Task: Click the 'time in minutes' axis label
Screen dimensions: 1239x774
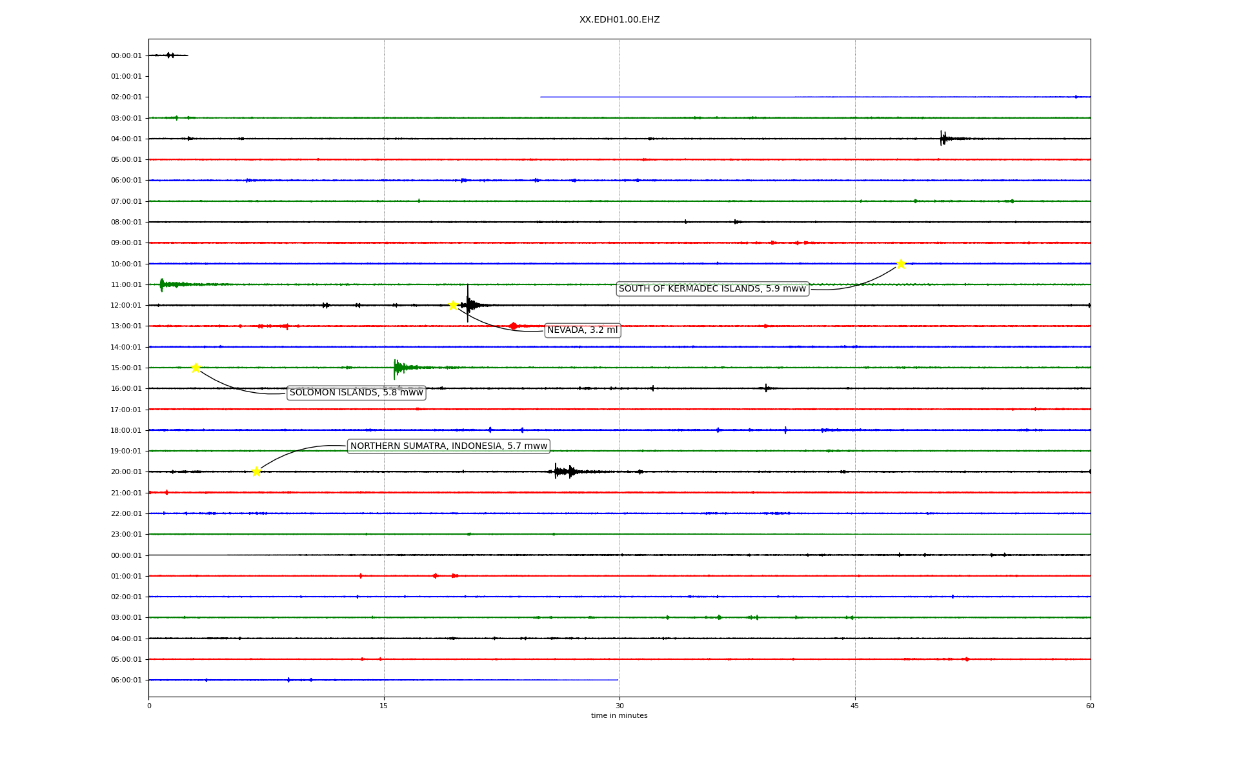Action: (x=619, y=716)
